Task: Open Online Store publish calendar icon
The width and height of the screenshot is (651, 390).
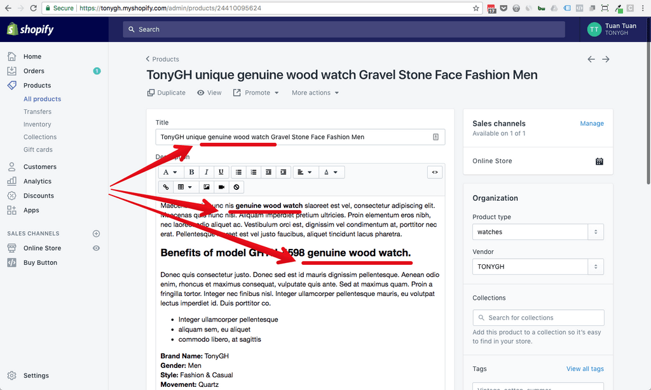Action: coord(599,161)
